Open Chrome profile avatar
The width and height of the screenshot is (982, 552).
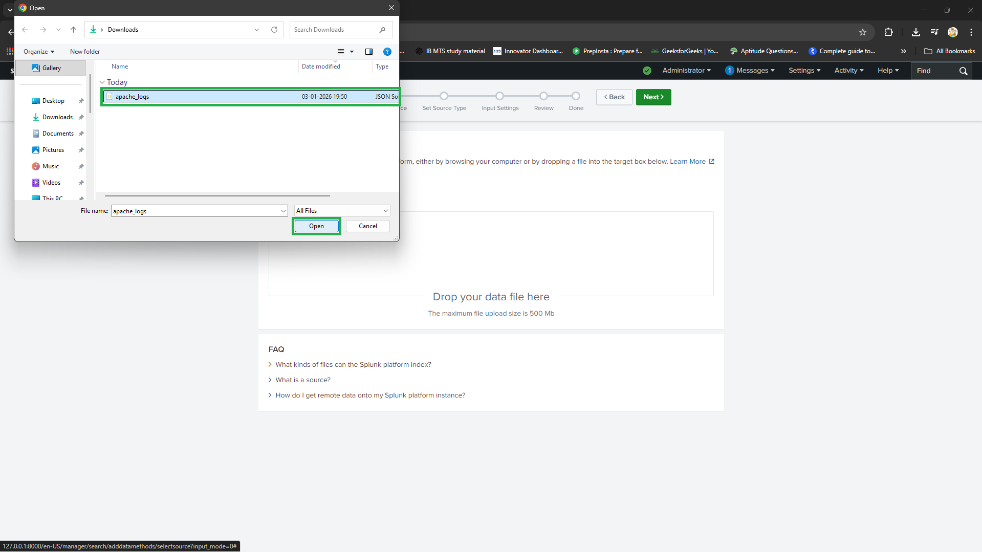953,32
